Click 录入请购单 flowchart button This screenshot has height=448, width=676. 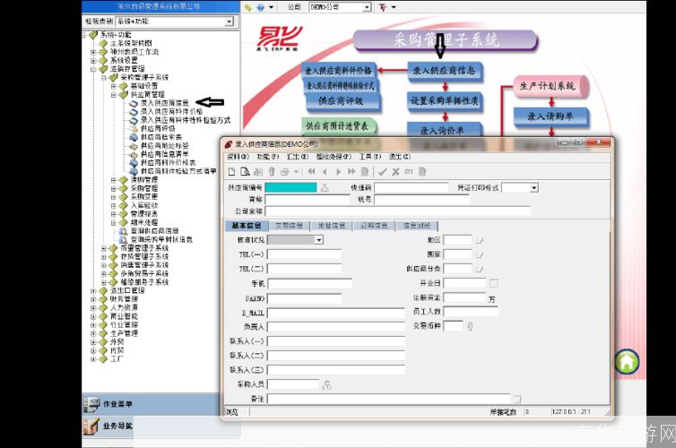[550, 116]
